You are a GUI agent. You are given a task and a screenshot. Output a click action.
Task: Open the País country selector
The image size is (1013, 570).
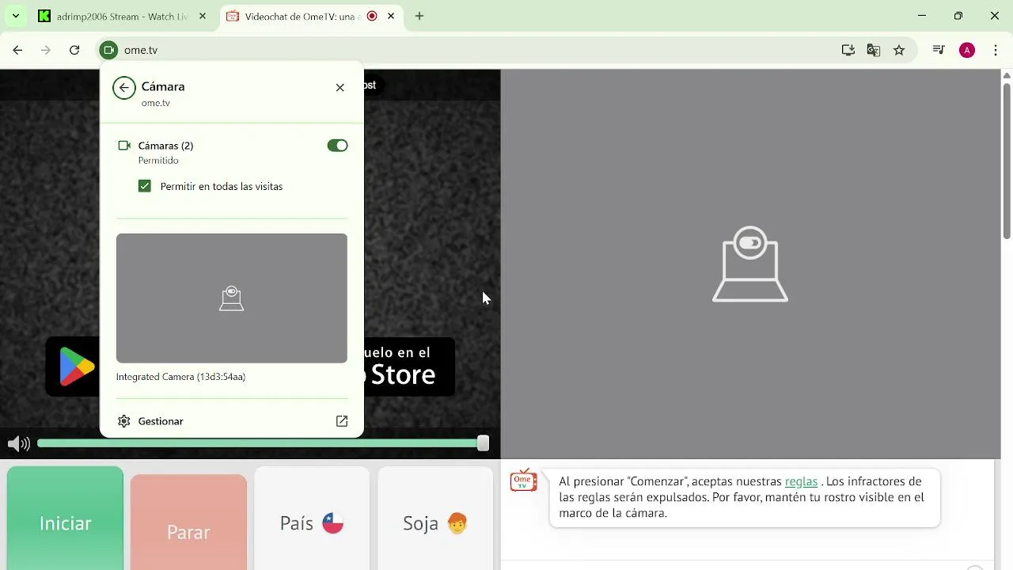312,519
